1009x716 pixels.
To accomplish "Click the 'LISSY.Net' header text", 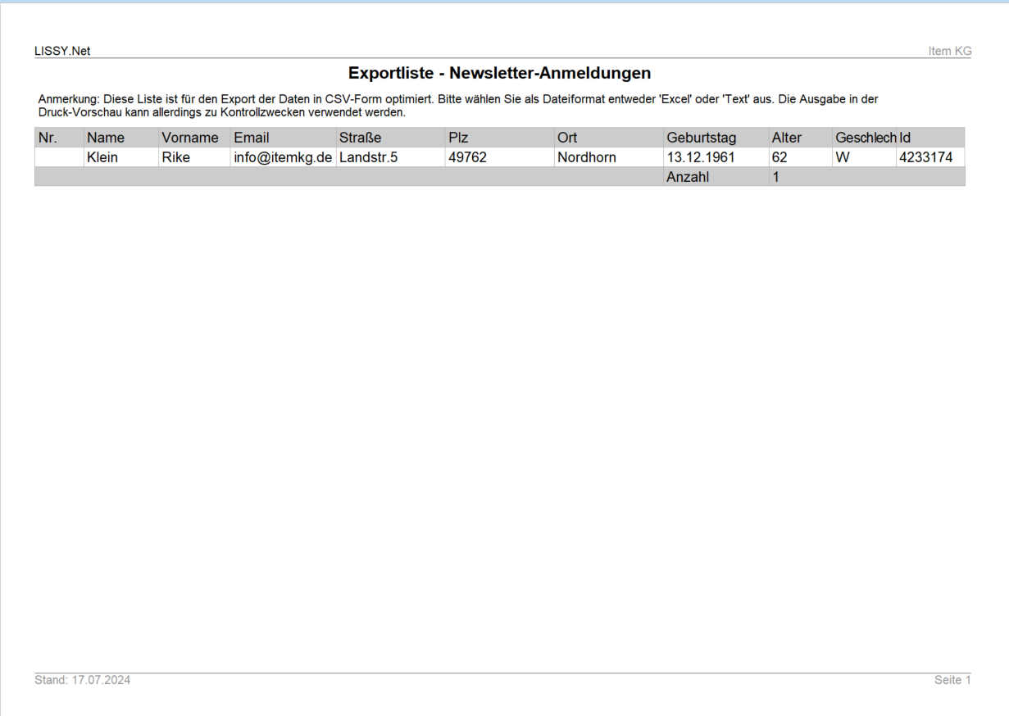I will coord(62,51).
